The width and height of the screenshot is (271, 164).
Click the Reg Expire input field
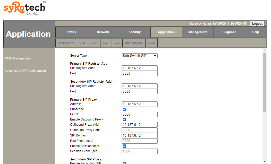point(139,141)
